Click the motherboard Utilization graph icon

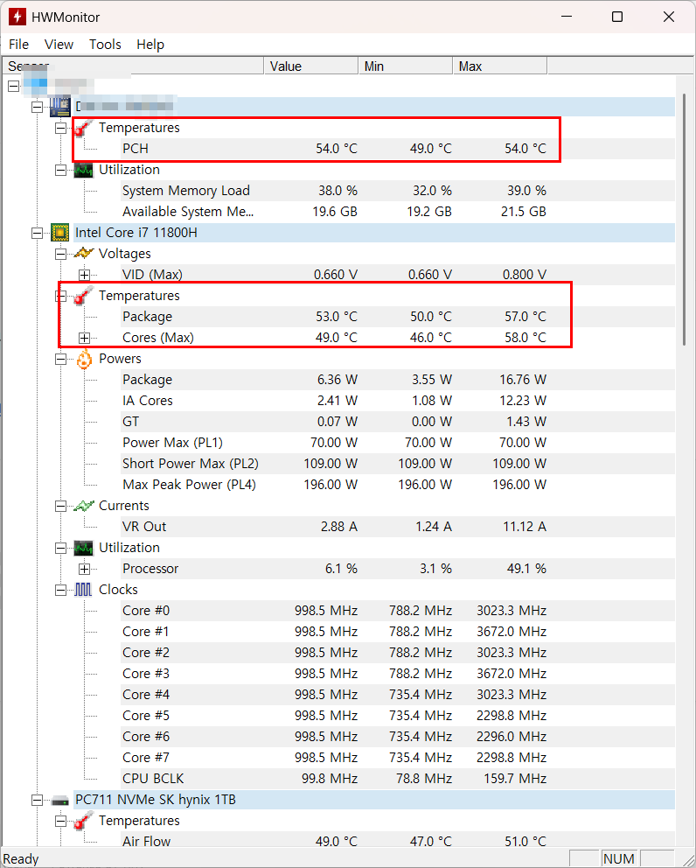click(x=84, y=170)
